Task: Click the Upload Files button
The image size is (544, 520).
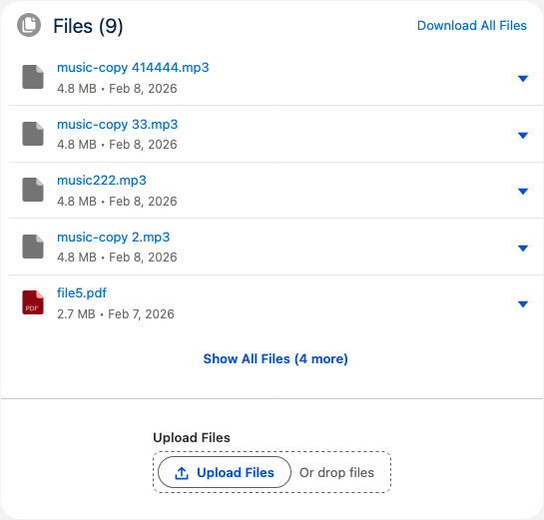Action: click(225, 472)
